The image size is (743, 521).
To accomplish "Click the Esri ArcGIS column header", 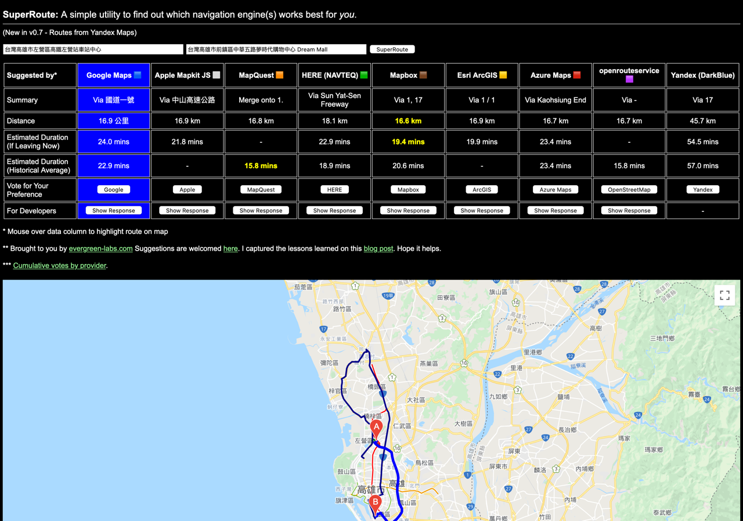I will click(x=482, y=75).
